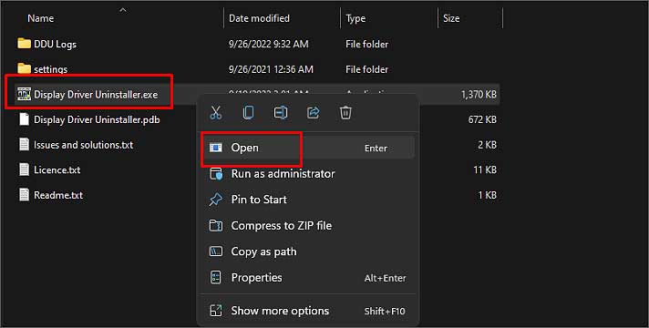Select Display Driver Uninstaller.exe file
Image resolution: width=649 pixels, height=328 pixels.
pyautogui.click(x=96, y=95)
